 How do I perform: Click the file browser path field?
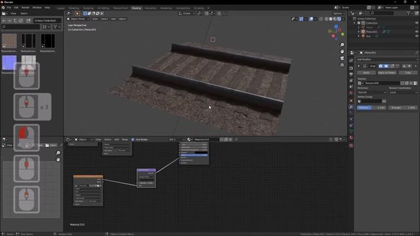pyautogui.click(x=47, y=20)
